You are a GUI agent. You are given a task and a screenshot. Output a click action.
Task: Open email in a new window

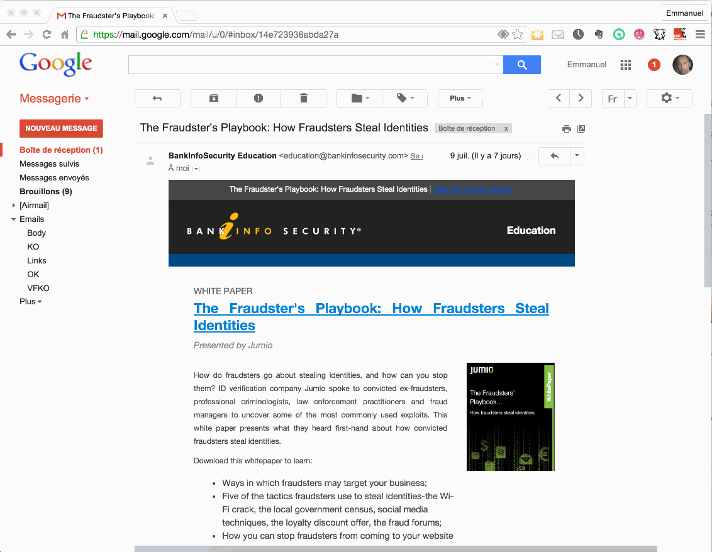[x=581, y=129]
